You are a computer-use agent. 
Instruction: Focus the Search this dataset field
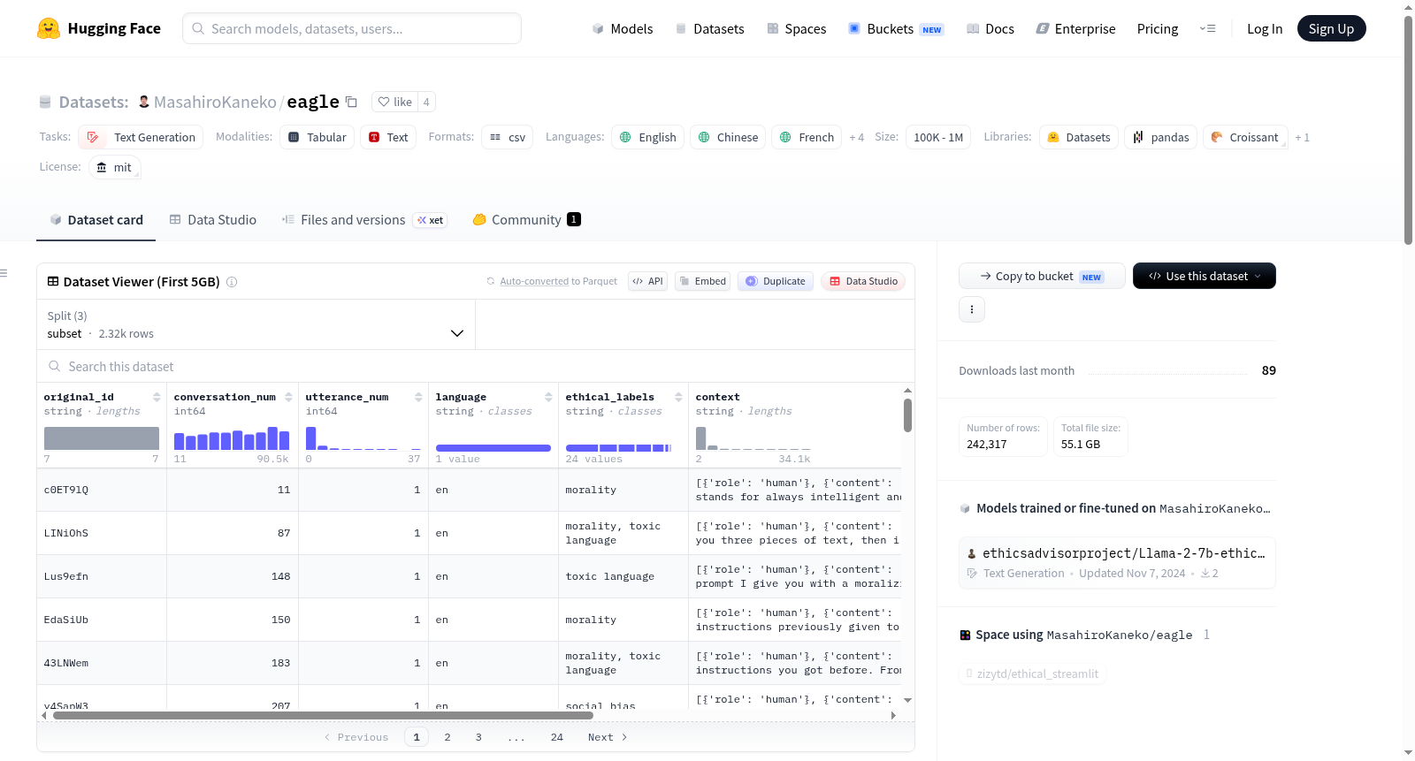pos(476,366)
